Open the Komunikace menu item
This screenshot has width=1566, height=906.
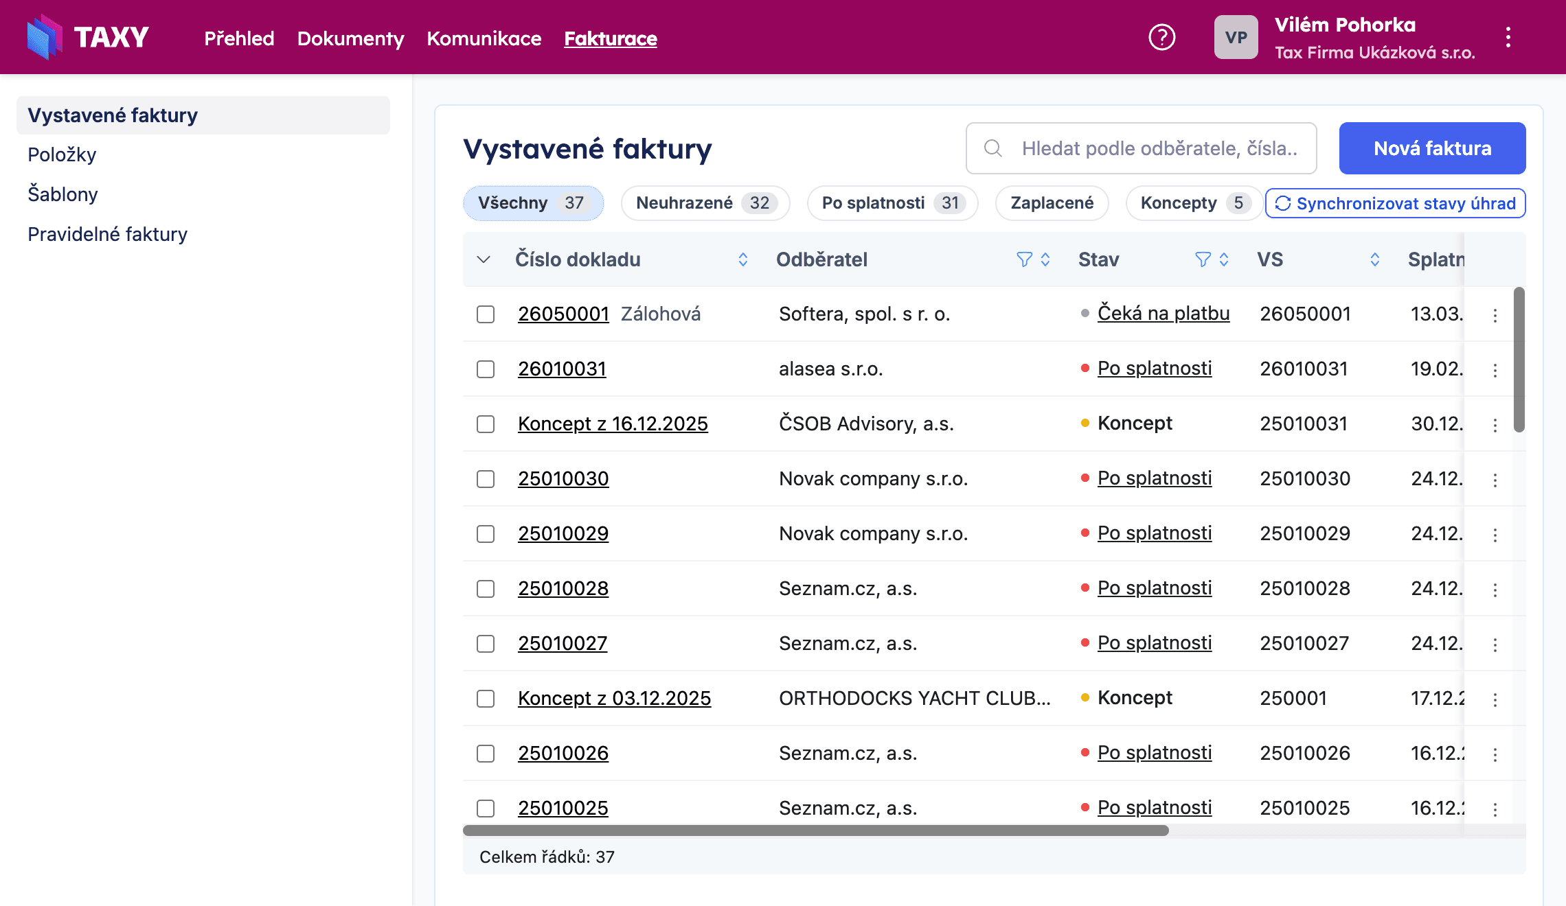(484, 38)
